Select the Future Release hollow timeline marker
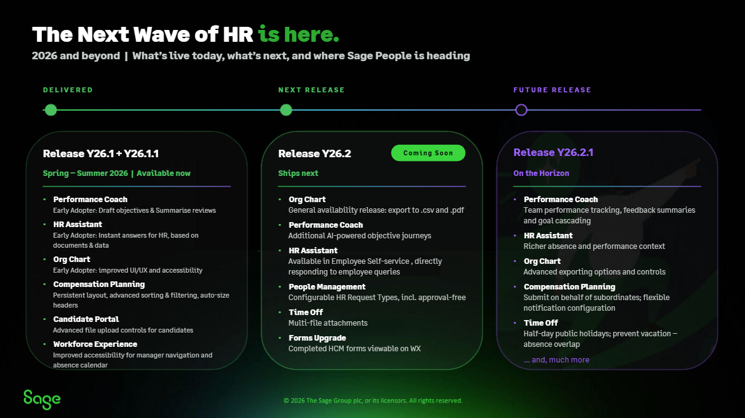 tap(521, 110)
